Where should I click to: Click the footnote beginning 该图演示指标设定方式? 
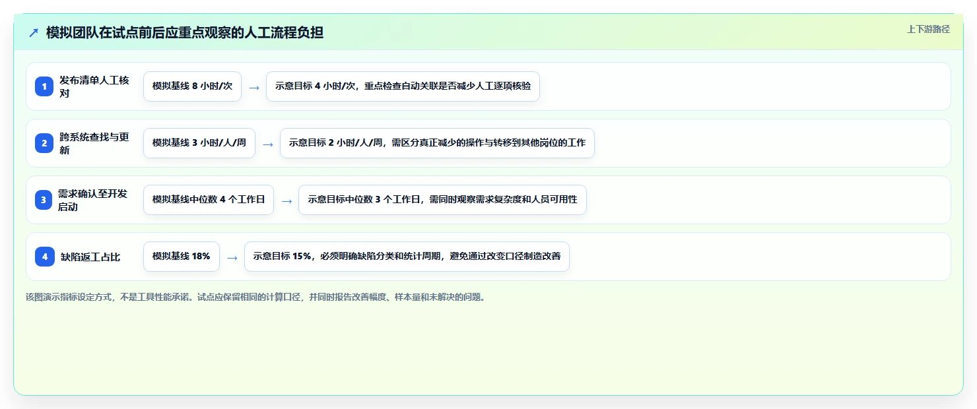[x=256, y=297]
